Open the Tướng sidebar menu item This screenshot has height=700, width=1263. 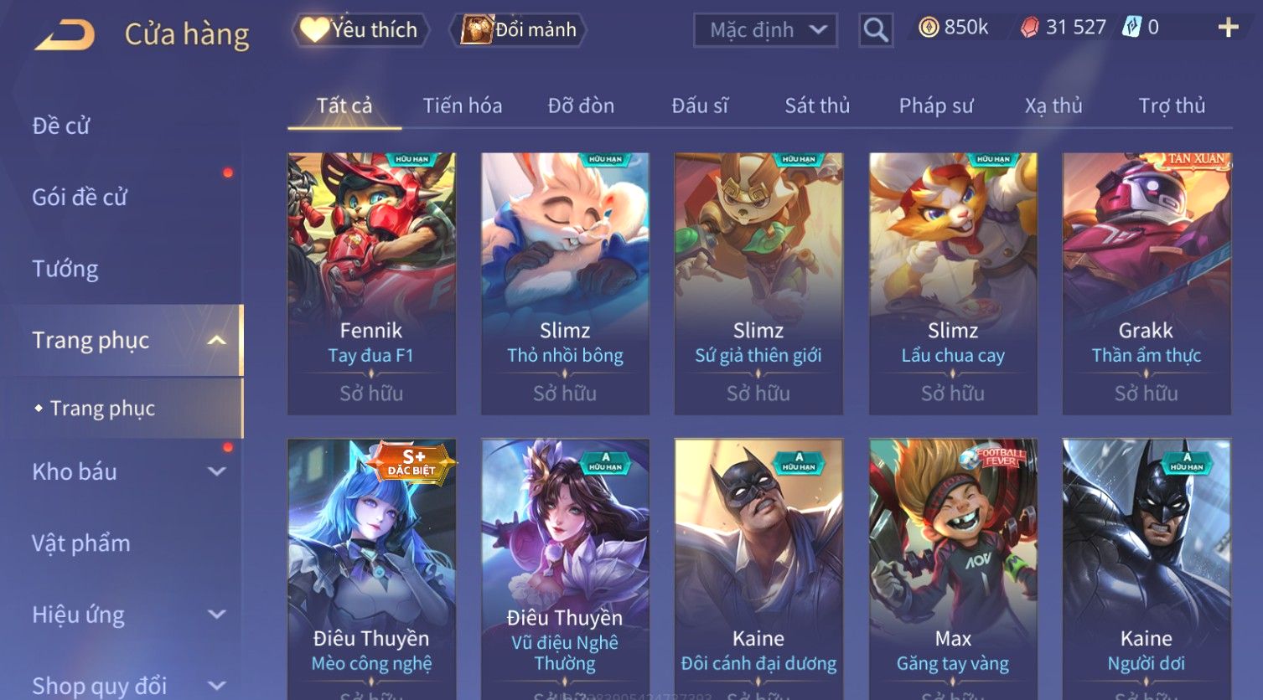65,269
